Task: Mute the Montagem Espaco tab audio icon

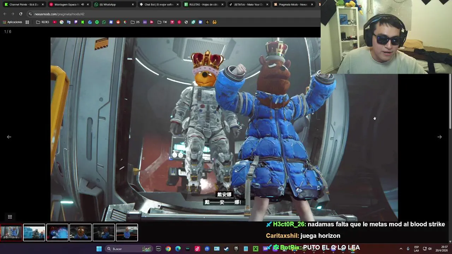Action: tap(82, 5)
